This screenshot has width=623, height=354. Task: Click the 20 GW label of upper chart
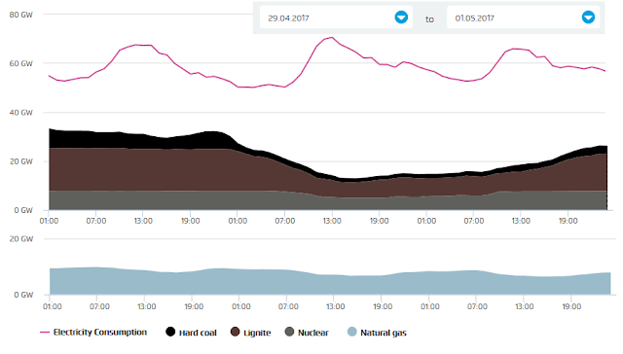coord(21,161)
